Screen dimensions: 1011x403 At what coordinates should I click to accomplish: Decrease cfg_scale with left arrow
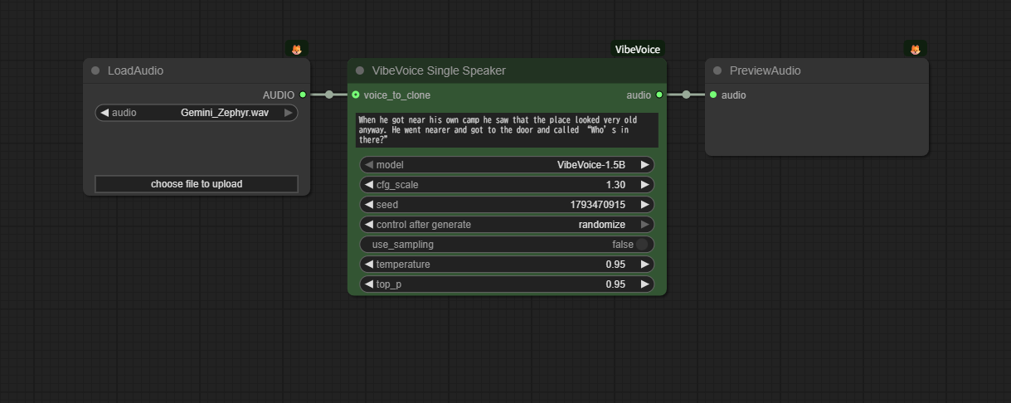click(x=369, y=185)
